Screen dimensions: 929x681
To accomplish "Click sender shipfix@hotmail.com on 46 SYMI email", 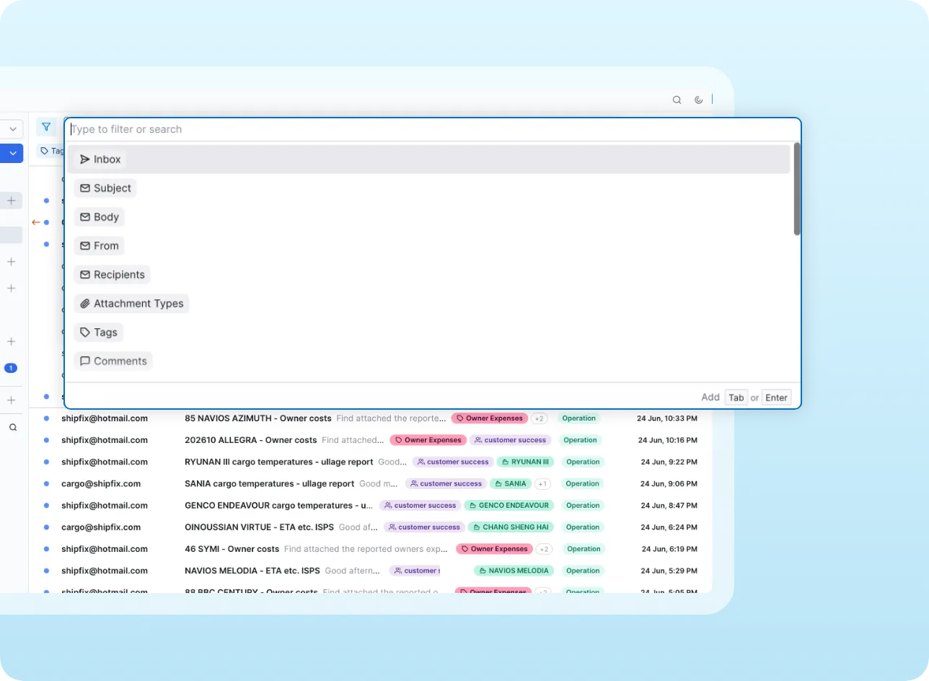I will [105, 549].
